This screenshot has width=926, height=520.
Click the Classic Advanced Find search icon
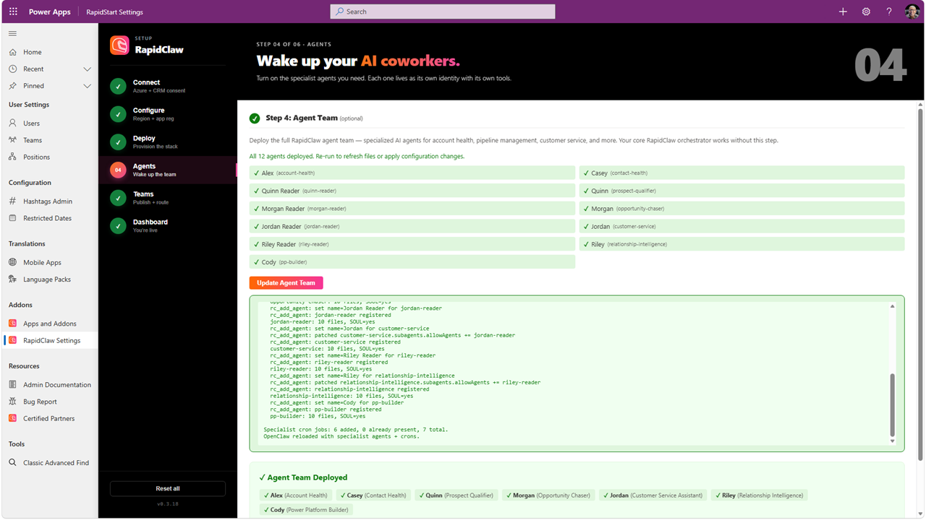[13, 463]
